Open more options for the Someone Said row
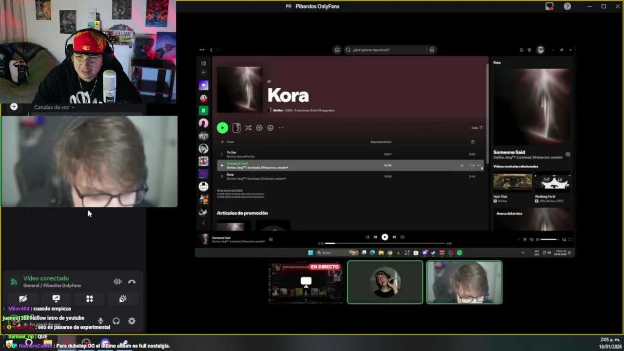 click(479, 165)
